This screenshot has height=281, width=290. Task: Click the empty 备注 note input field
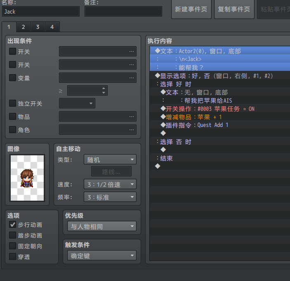coord(123,12)
